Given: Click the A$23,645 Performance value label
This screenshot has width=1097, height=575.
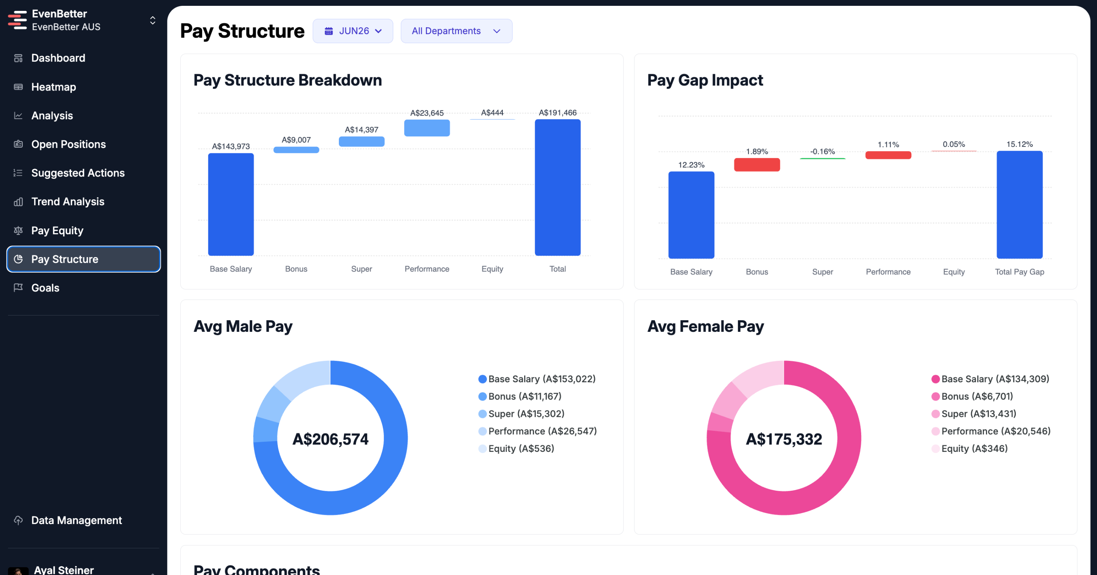Looking at the screenshot, I should (x=427, y=113).
